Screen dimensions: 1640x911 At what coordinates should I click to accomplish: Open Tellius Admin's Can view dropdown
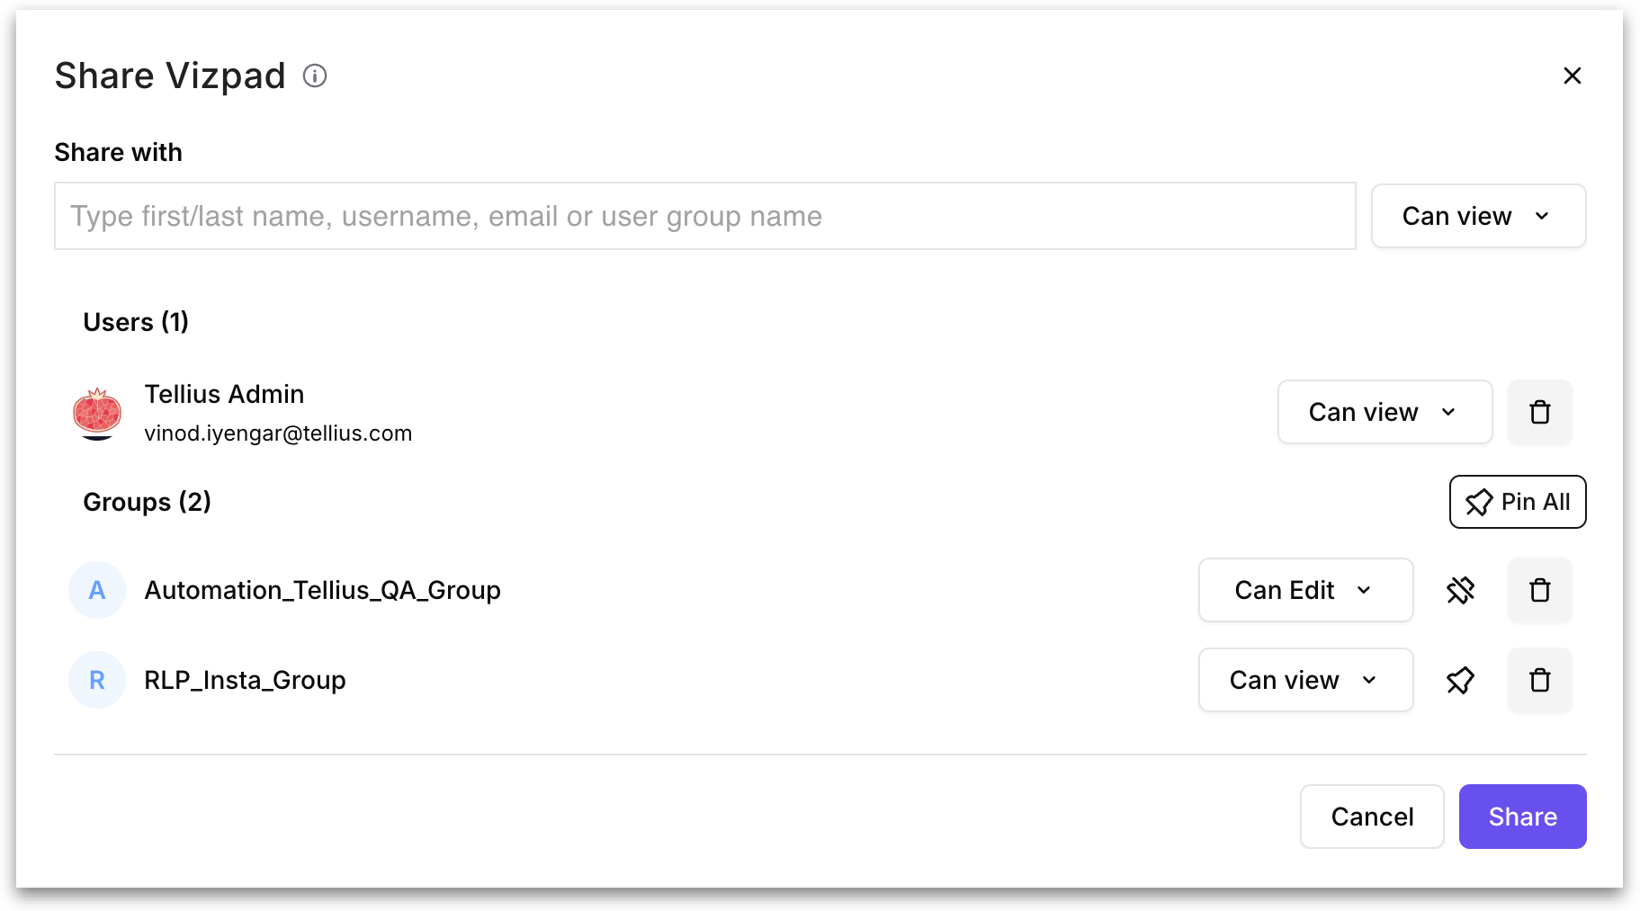click(1385, 412)
